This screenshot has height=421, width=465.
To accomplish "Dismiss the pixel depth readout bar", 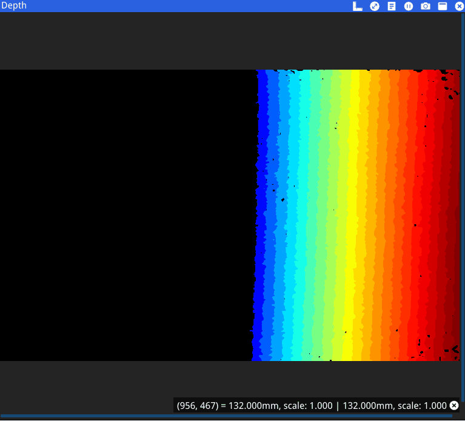I will 454,405.
